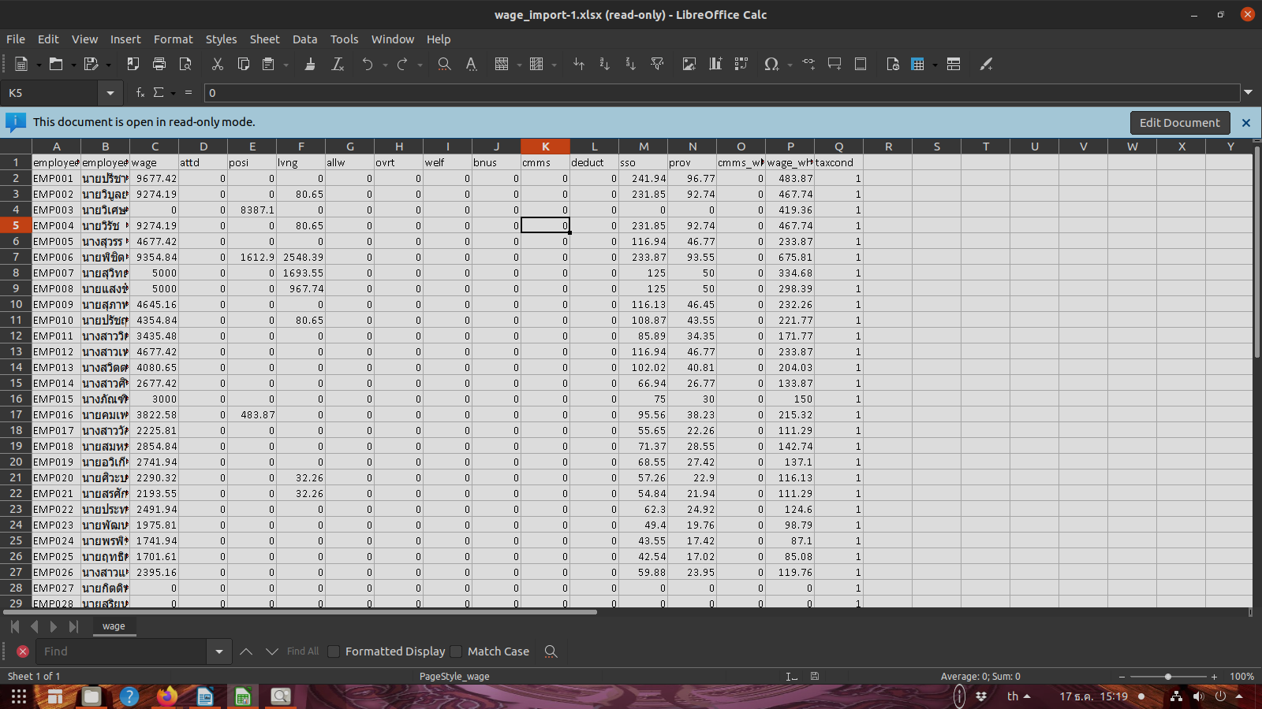
Task: Close the Find toolbar
Action: [23, 651]
